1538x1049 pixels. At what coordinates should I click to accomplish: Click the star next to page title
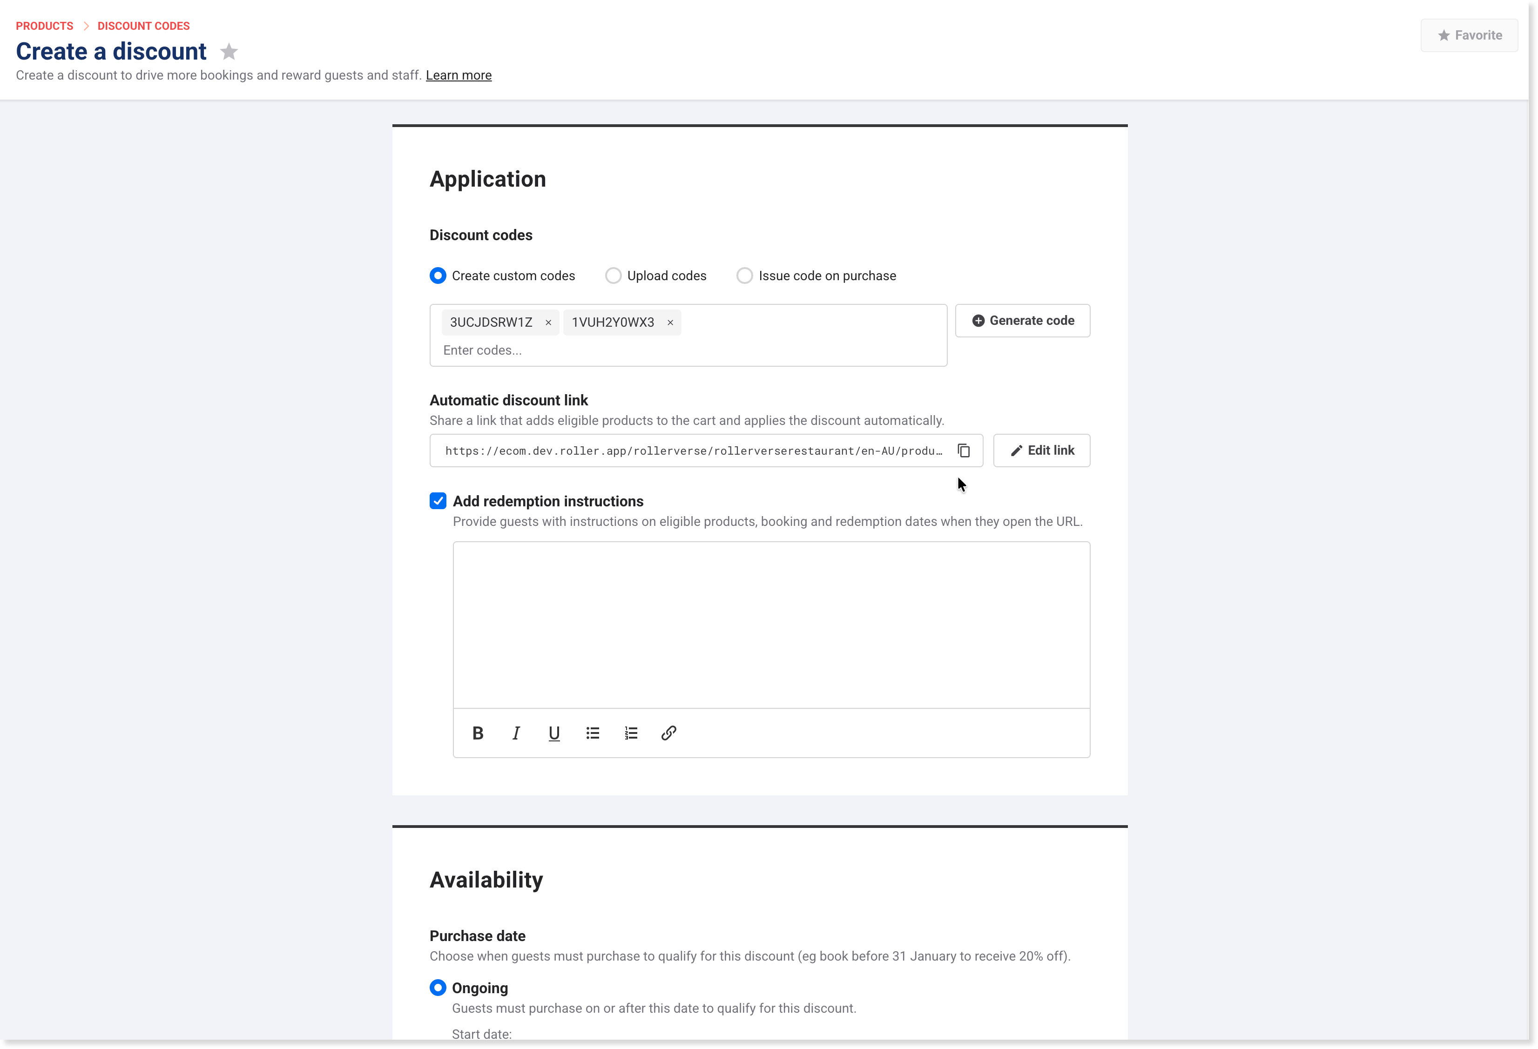point(229,52)
